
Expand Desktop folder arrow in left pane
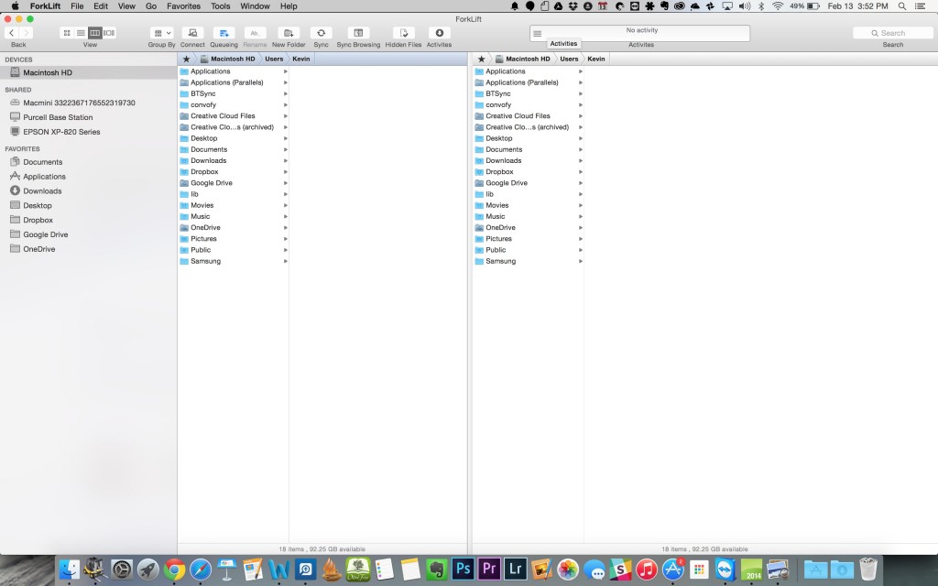point(286,138)
